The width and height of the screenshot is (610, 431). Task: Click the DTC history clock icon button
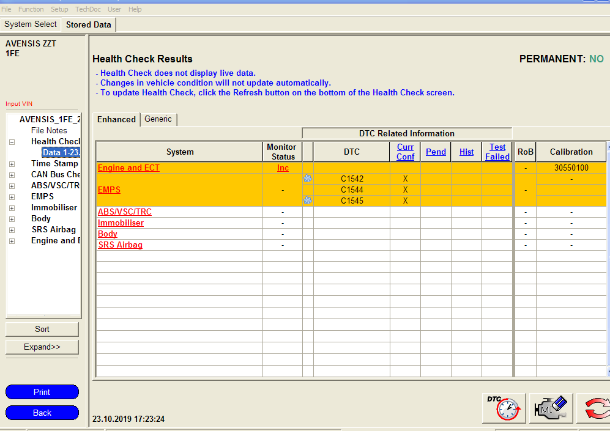[x=504, y=408]
